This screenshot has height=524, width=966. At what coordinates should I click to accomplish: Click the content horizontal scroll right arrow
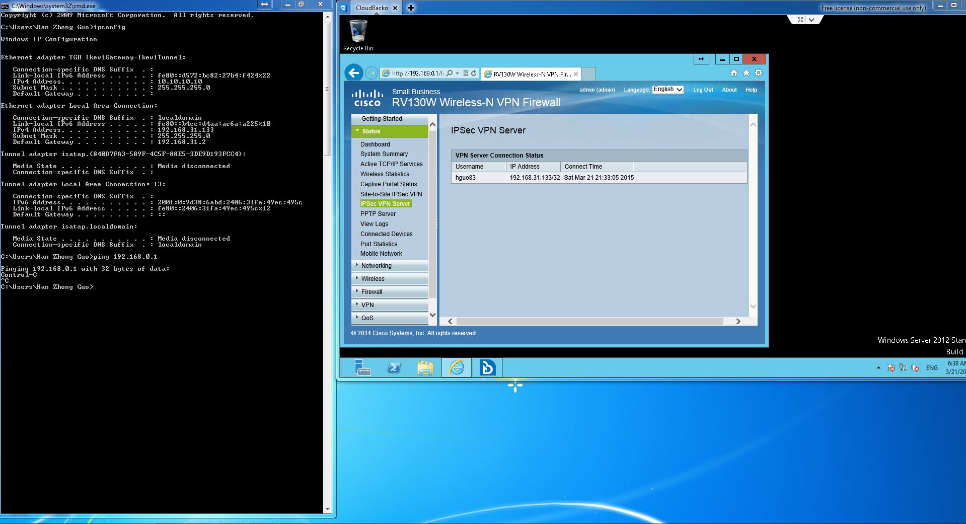(738, 321)
